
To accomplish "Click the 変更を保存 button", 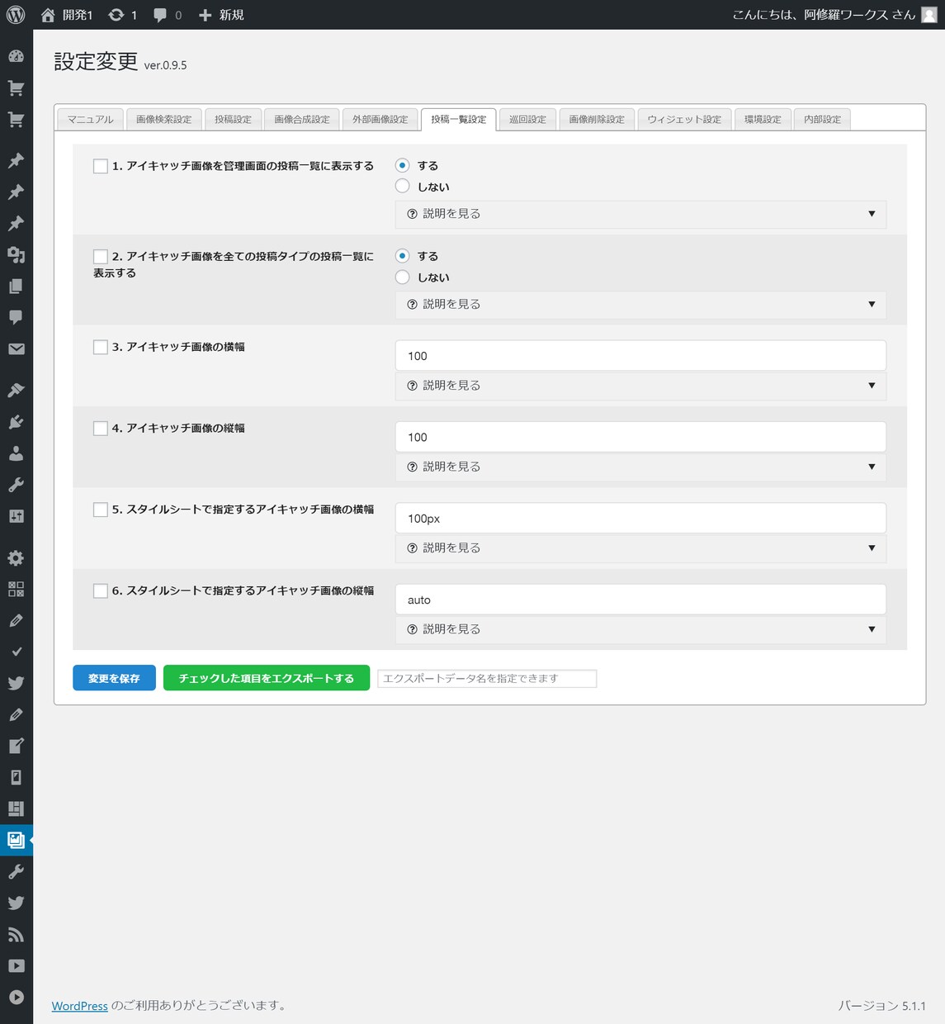I will [114, 678].
